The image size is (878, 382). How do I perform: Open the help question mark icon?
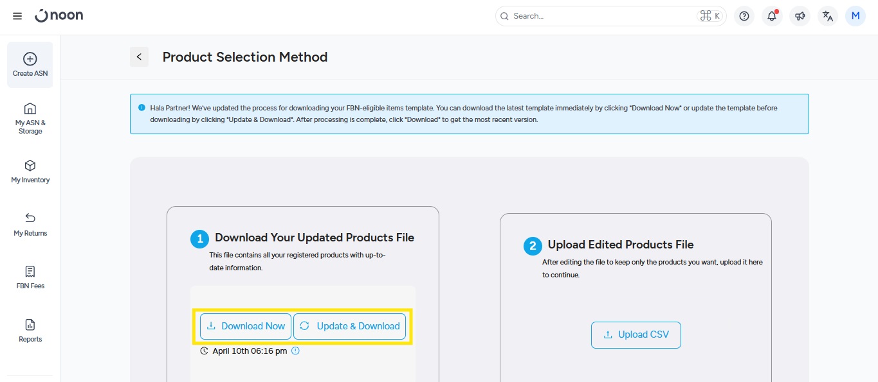pos(744,16)
